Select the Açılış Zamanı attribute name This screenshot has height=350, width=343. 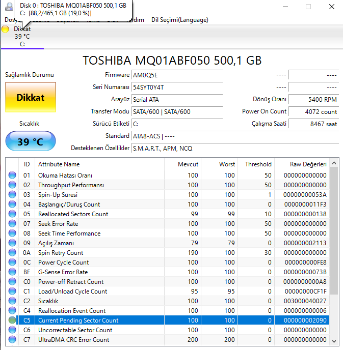(56, 243)
